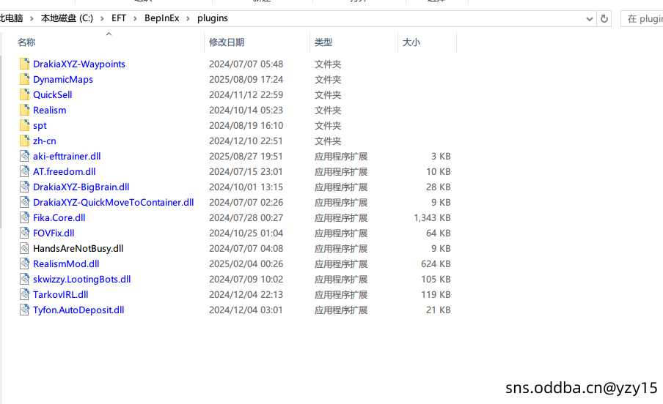This screenshot has width=663, height=404.
Task: Open the address bar history dropdown
Action: 590,18
